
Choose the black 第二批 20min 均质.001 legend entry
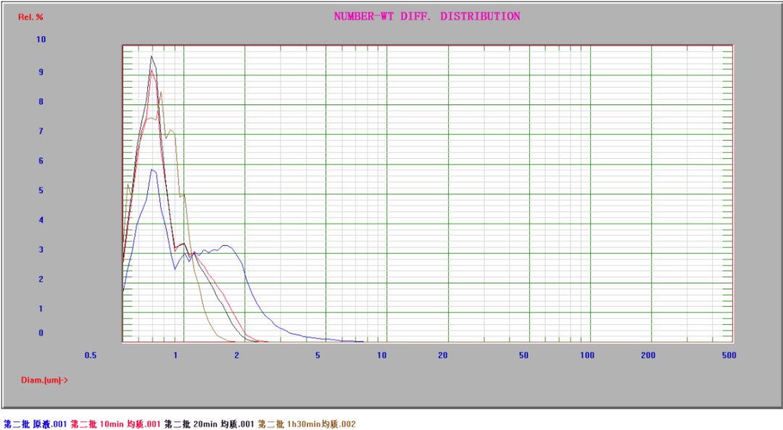(x=209, y=424)
